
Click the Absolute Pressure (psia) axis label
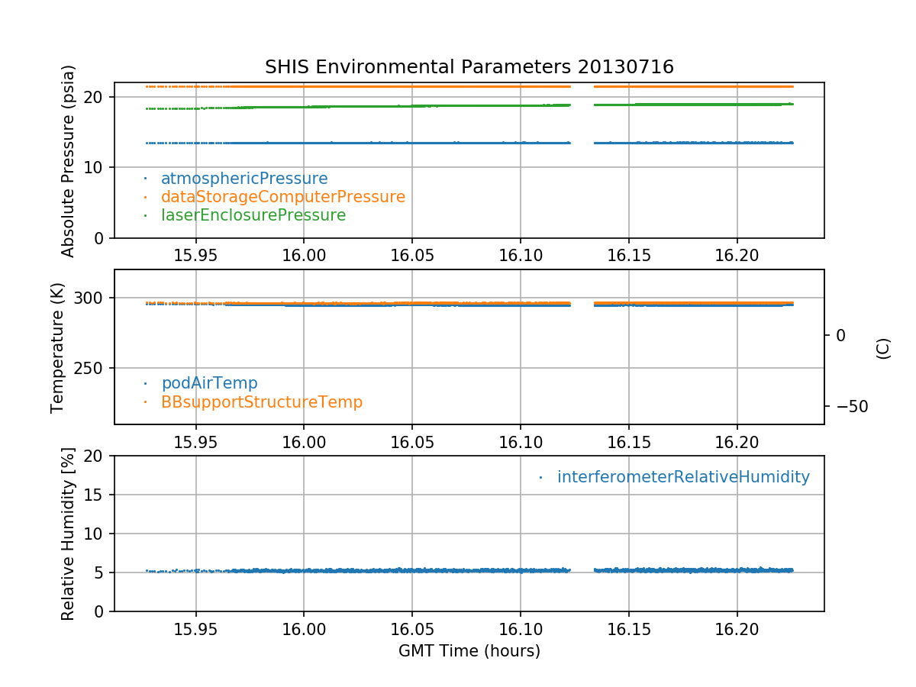pos(69,160)
